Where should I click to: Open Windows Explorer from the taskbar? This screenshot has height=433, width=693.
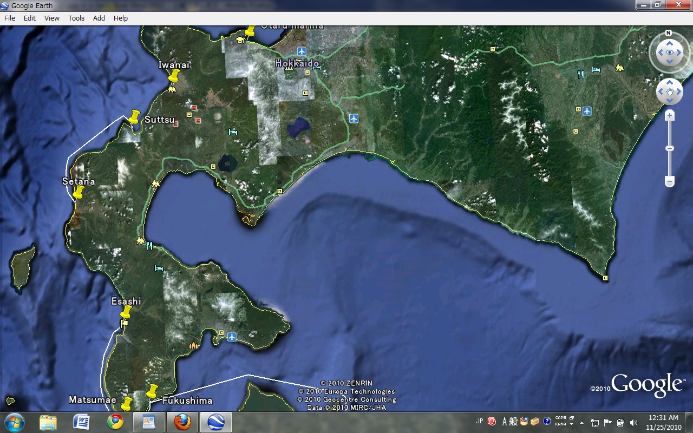(48, 422)
